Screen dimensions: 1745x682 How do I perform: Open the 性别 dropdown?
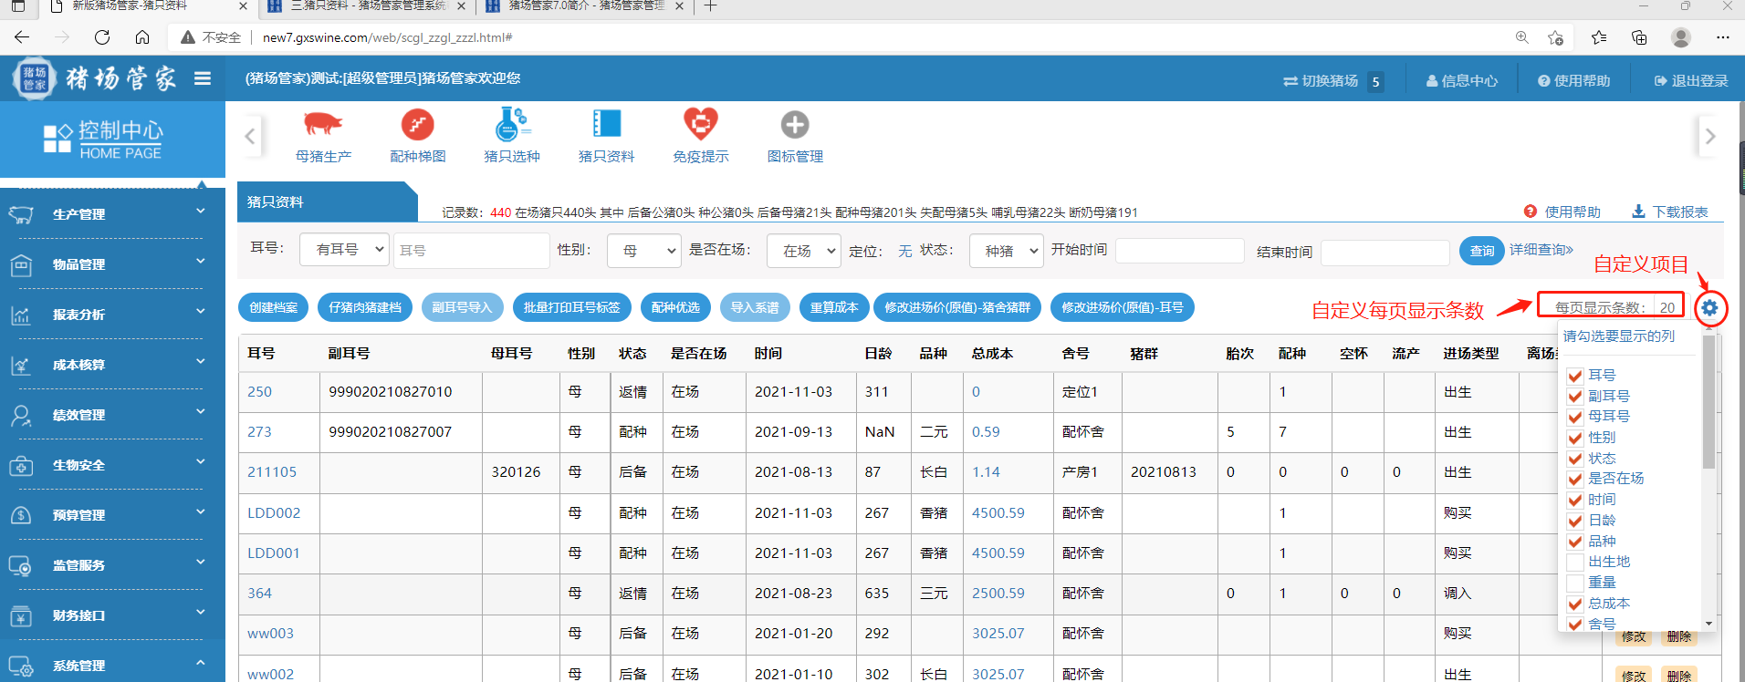(x=644, y=251)
